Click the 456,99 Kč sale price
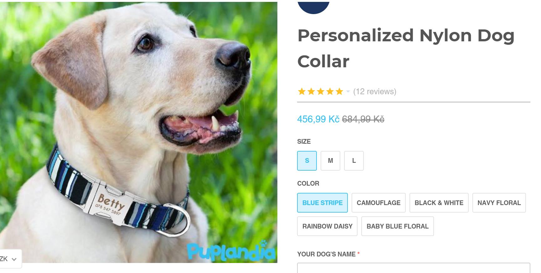Image resolution: width=541 pixels, height=273 pixels. (x=318, y=119)
